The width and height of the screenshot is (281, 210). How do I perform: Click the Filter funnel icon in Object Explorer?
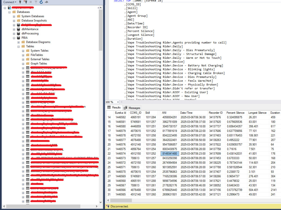pyautogui.click(x=36, y=2)
